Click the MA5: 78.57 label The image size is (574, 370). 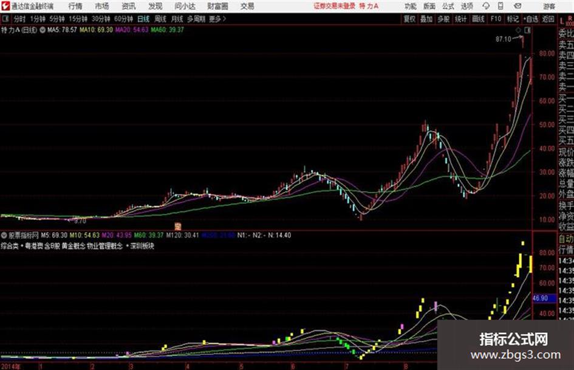click(x=62, y=30)
